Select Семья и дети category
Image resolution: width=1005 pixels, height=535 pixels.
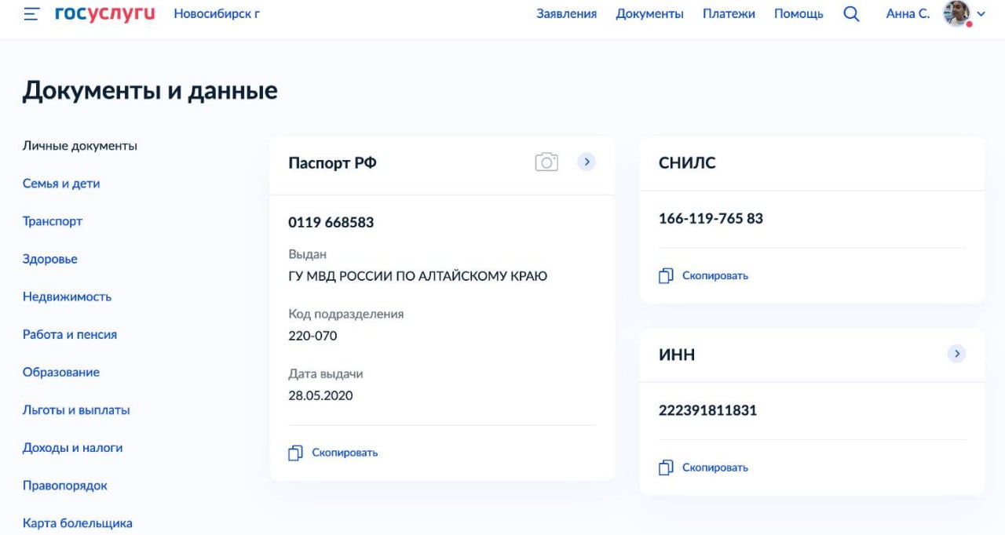point(61,184)
